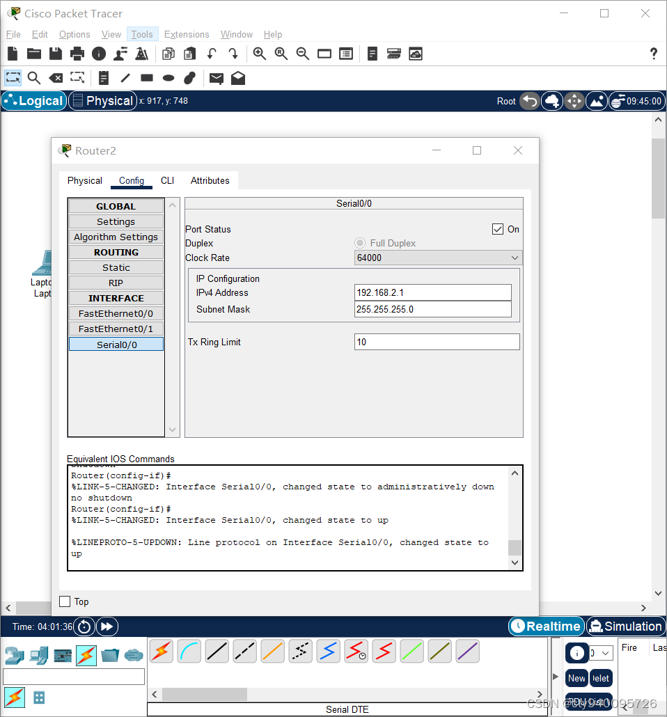The width and height of the screenshot is (667, 717).
Task: Click the workspace vertical scrollbar thumb
Action: pyautogui.click(x=659, y=178)
